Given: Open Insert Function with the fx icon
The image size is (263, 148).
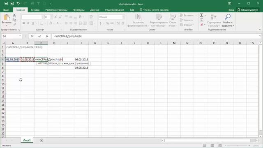Looking at the screenshot, I should coord(47,36).
